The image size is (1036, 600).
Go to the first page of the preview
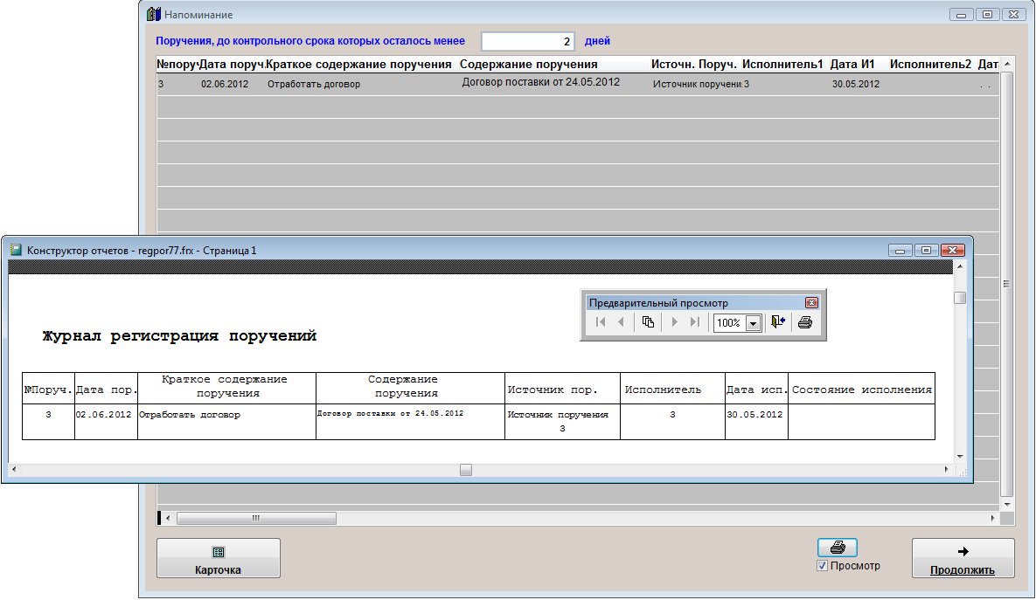[601, 322]
